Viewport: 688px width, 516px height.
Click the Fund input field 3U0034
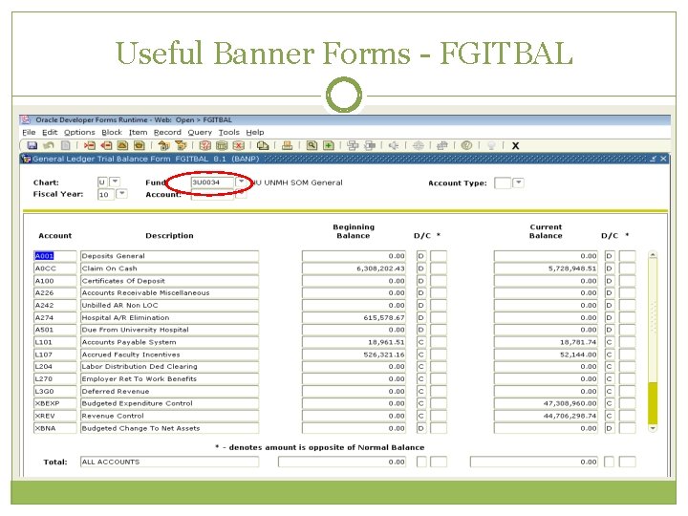pos(212,183)
